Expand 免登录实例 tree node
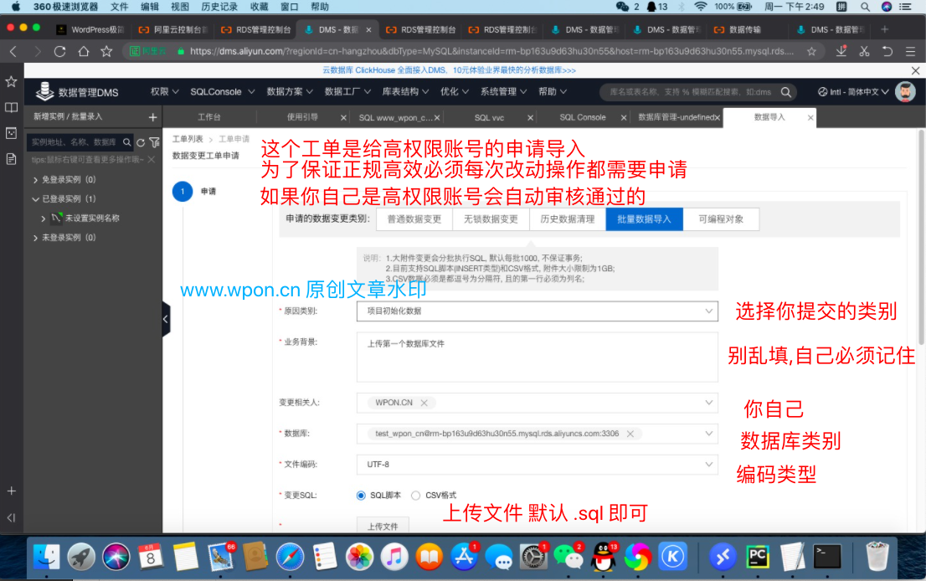This screenshot has width=926, height=581. tap(35, 180)
